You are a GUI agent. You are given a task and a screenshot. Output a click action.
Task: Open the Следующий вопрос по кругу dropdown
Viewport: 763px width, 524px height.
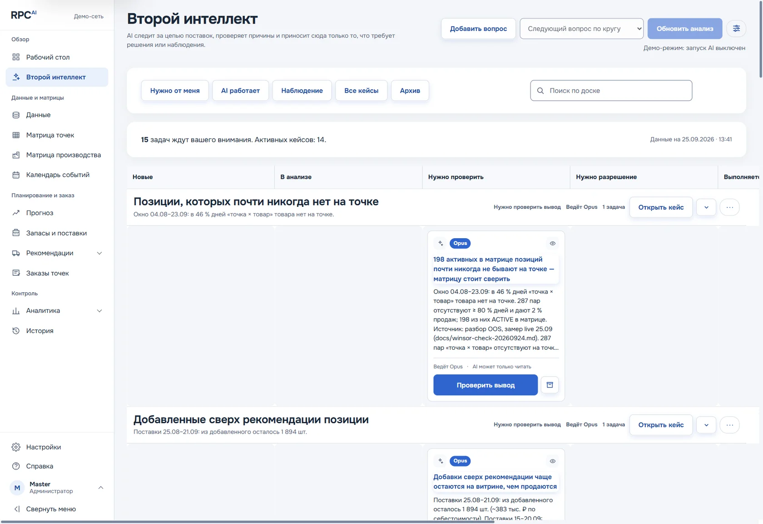581,29
